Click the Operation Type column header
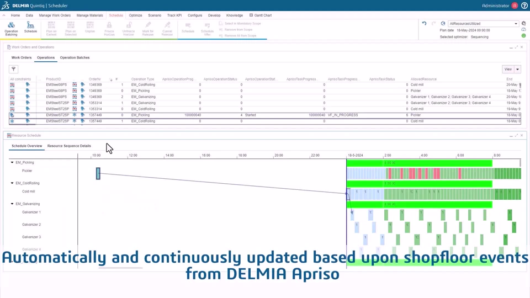This screenshot has height=298, width=530. click(x=142, y=79)
